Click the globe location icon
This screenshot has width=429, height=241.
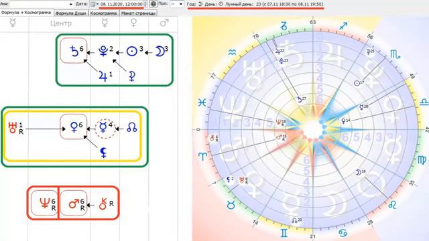tap(154, 4)
